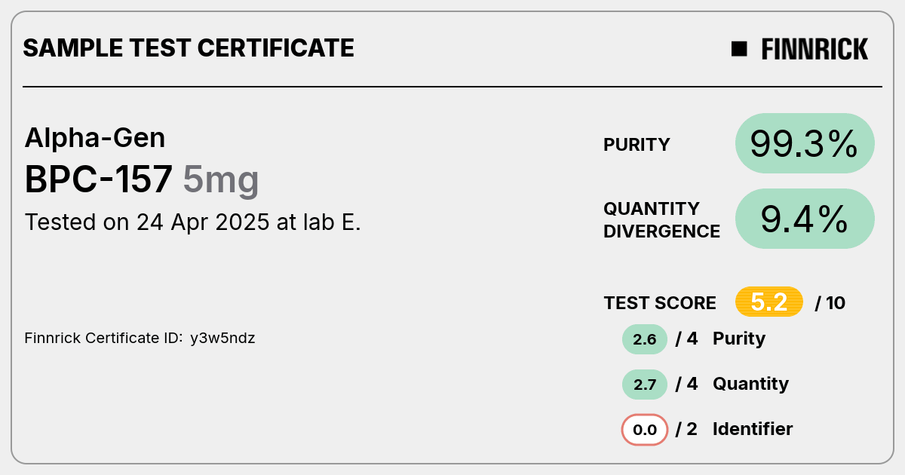Click the QUANTITY DIVERGENCE label
Viewport: 905px width, 475px height.
point(662,219)
